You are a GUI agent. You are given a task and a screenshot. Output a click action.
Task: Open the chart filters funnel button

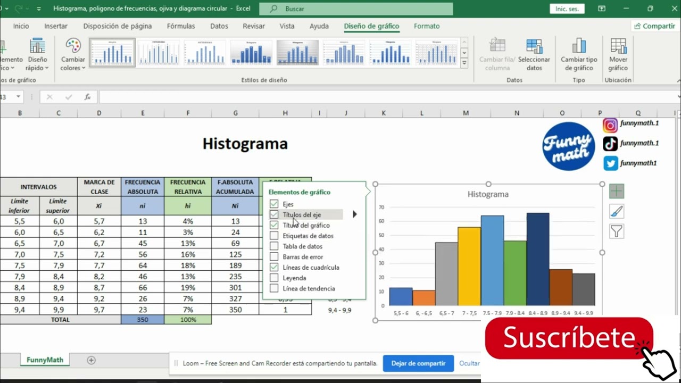(617, 231)
